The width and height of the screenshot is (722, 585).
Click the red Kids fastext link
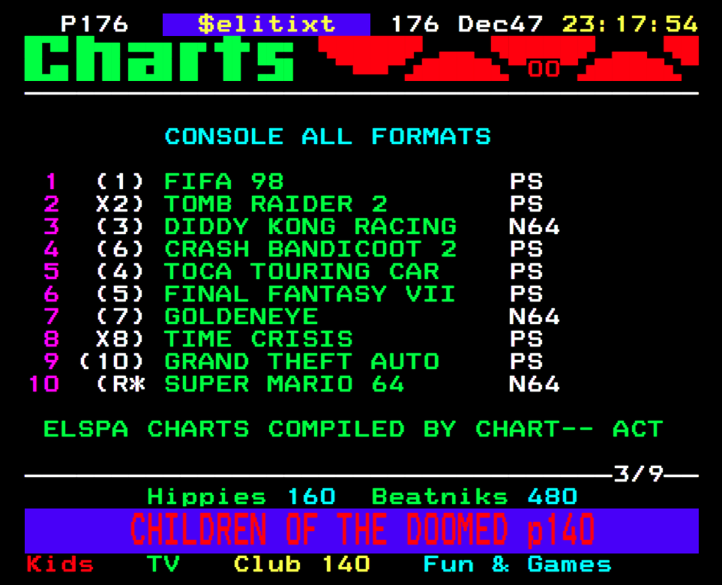point(60,564)
